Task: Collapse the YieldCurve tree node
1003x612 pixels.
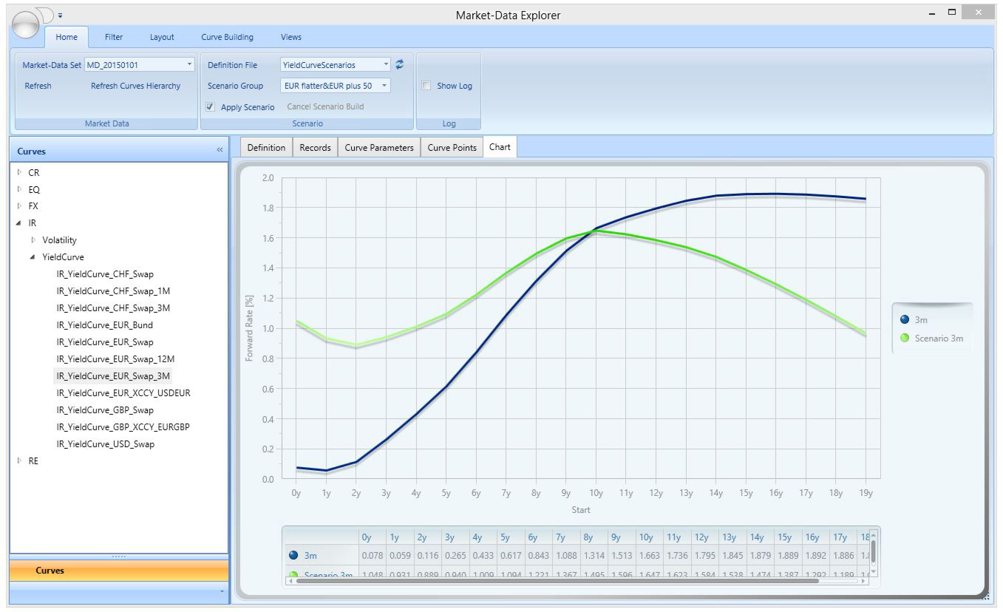Action: tap(33, 257)
